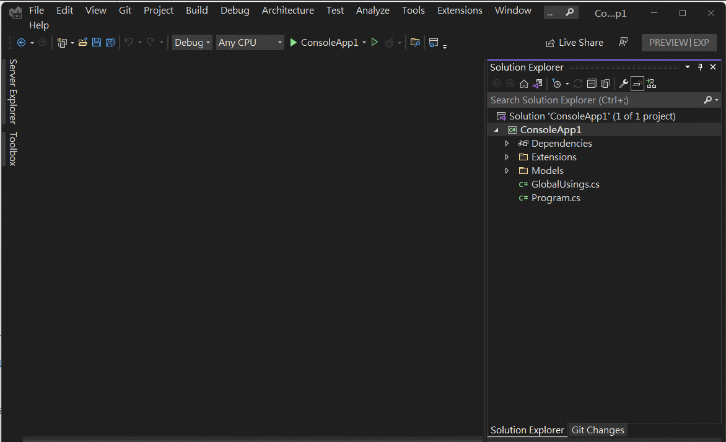This screenshot has width=726, height=442.
Task: Click the View Class Diagram icon
Action: point(652,84)
